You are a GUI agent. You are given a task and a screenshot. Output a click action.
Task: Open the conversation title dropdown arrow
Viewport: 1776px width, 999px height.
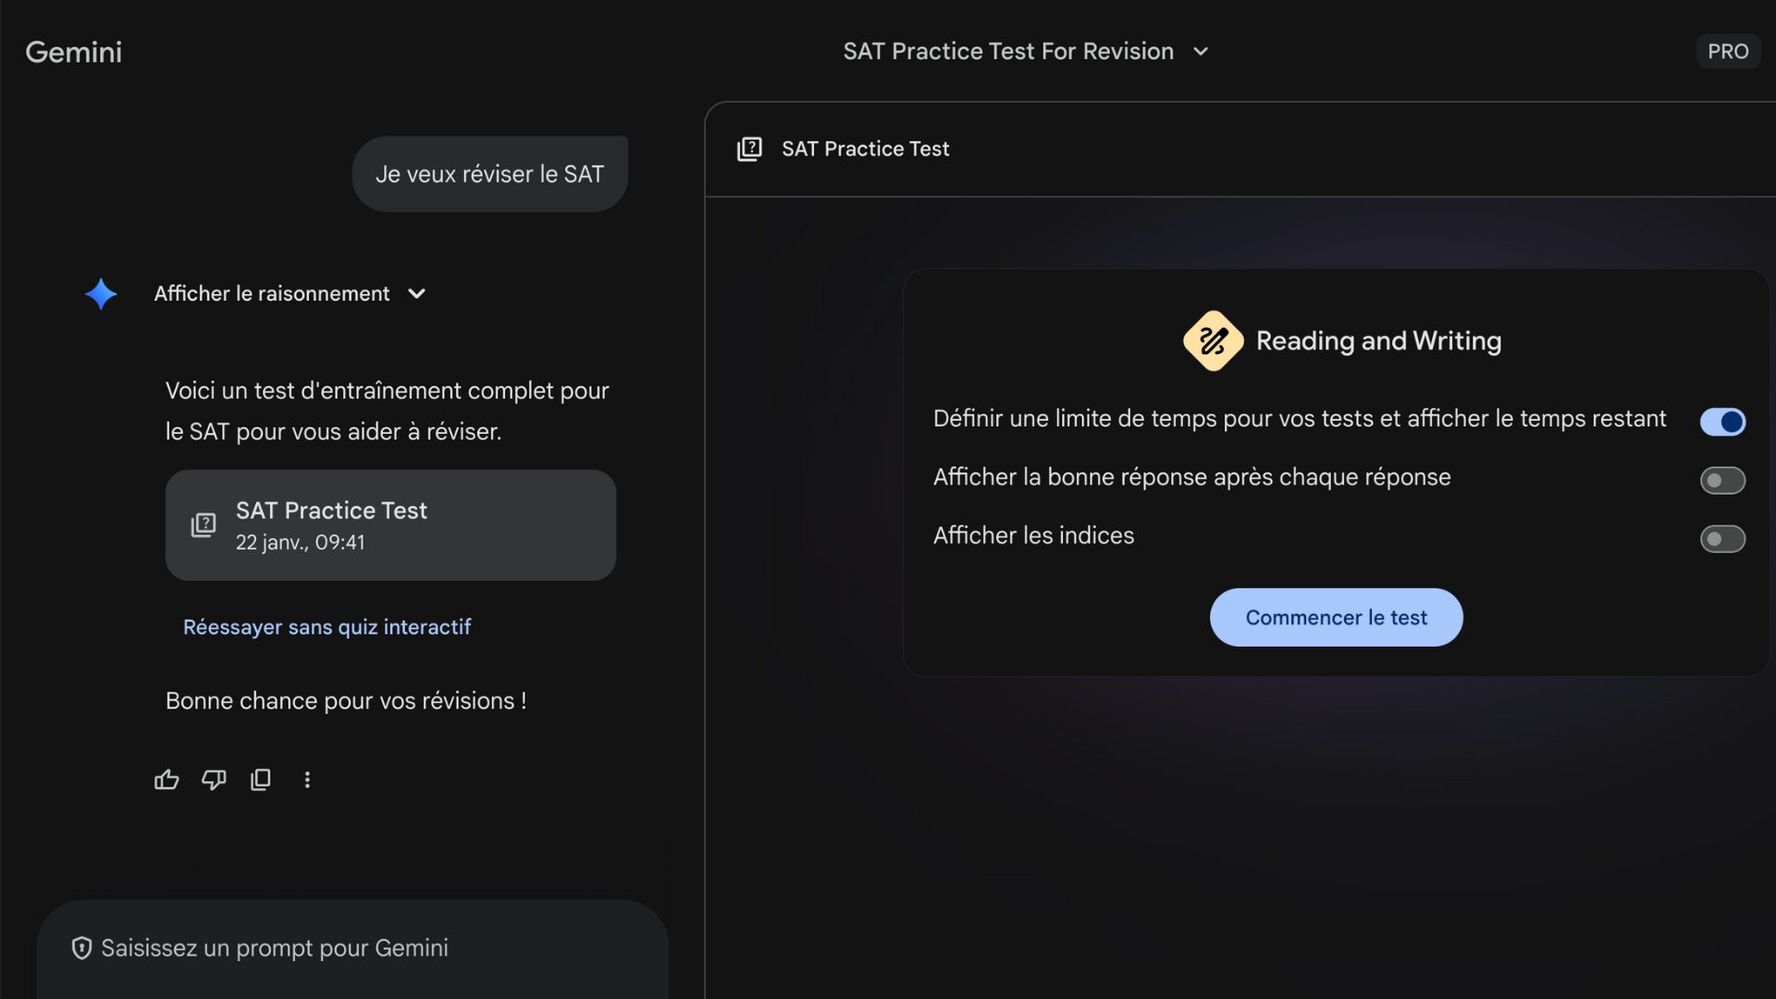point(1201,52)
